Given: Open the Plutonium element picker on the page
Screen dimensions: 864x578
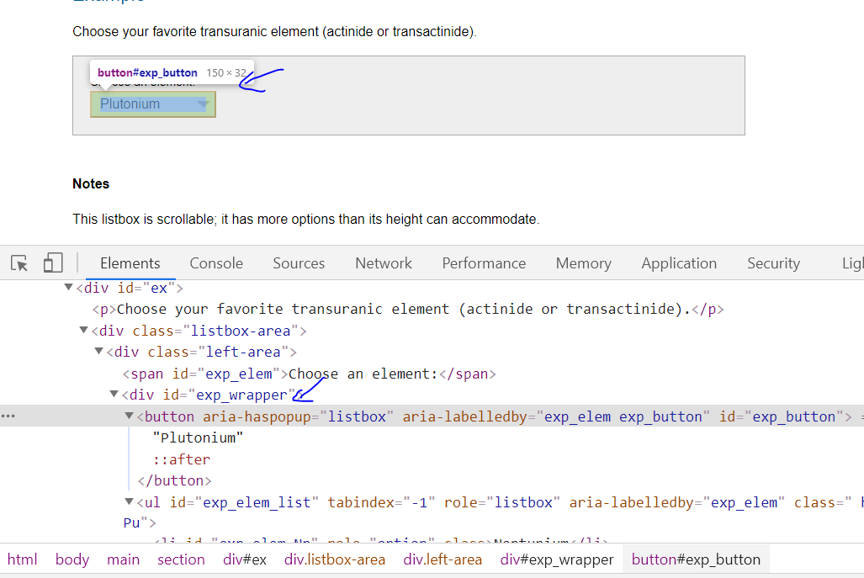Looking at the screenshot, I should (152, 103).
